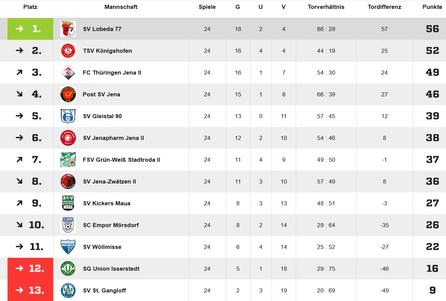Open the SV Lobeda 77 team link
This screenshot has height=301, width=446.
pyautogui.click(x=102, y=29)
